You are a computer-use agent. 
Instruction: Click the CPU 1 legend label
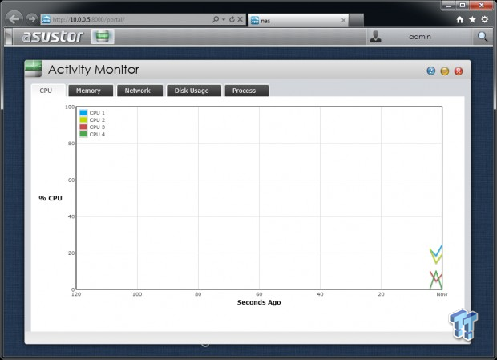[97, 113]
